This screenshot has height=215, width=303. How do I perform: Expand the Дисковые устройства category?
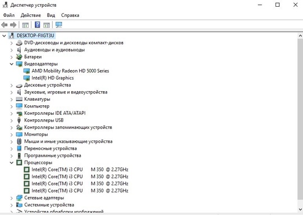coord(11,85)
